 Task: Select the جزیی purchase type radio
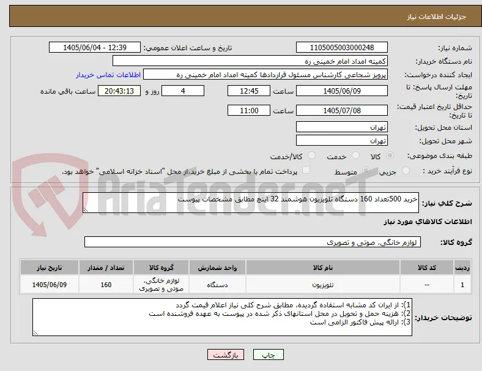(x=406, y=171)
